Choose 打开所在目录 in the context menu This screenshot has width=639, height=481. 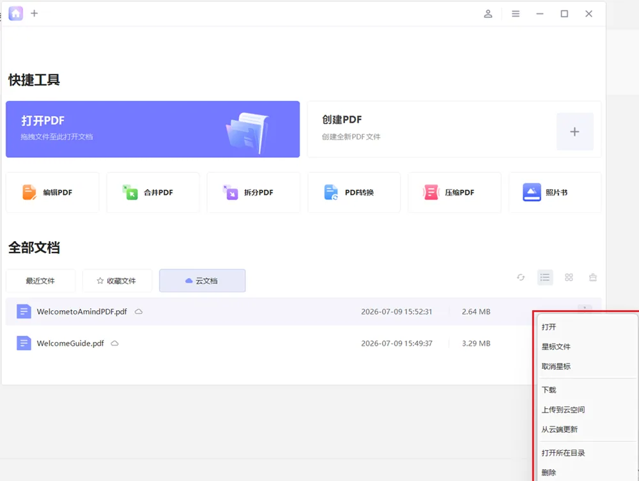pyautogui.click(x=587, y=453)
